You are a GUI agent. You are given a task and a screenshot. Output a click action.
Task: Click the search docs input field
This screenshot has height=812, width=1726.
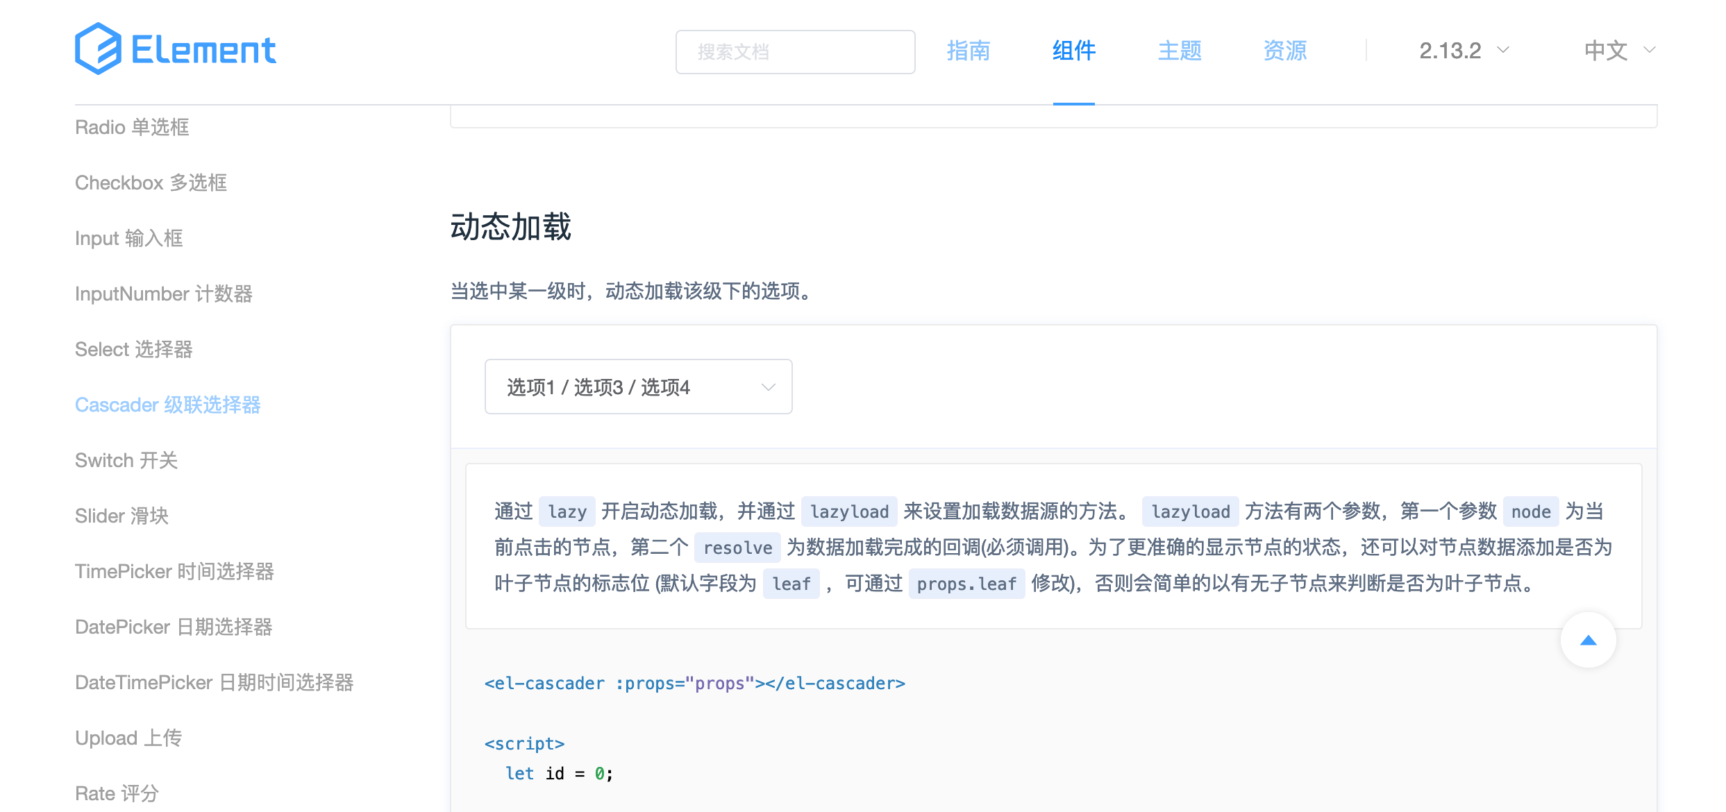[x=795, y=52]
